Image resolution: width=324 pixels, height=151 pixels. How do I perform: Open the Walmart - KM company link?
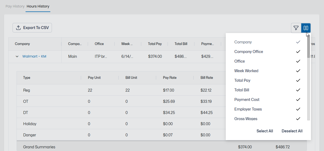pos(34,56)
